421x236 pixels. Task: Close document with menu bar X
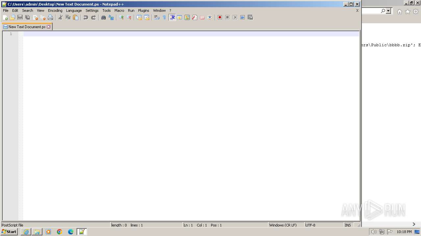coord(357,10)
